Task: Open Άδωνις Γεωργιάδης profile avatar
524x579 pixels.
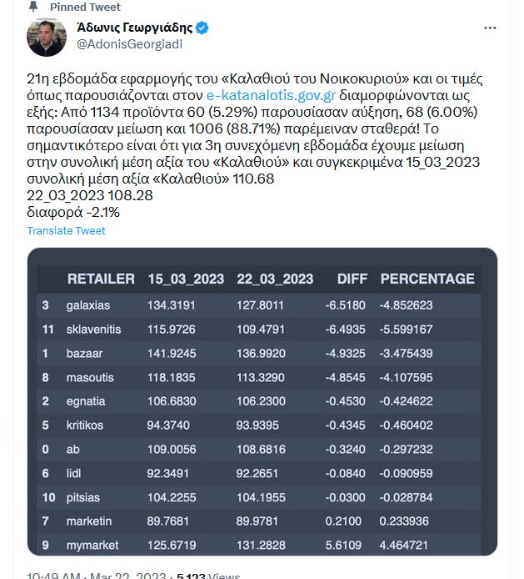Action: click(x=47, y=37)
